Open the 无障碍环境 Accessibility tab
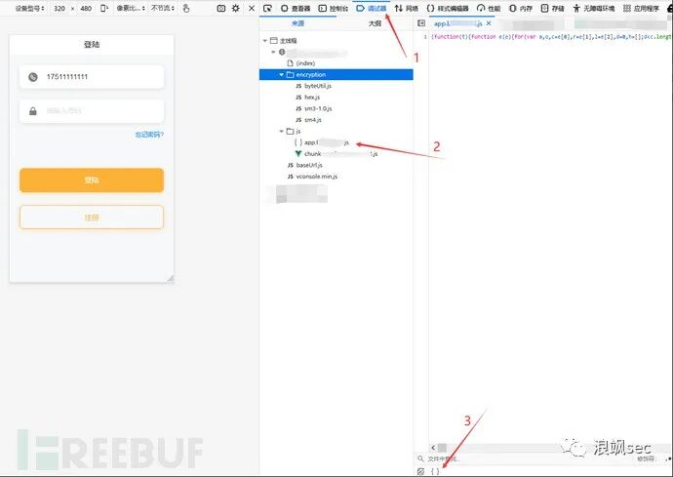 point(594,8)
